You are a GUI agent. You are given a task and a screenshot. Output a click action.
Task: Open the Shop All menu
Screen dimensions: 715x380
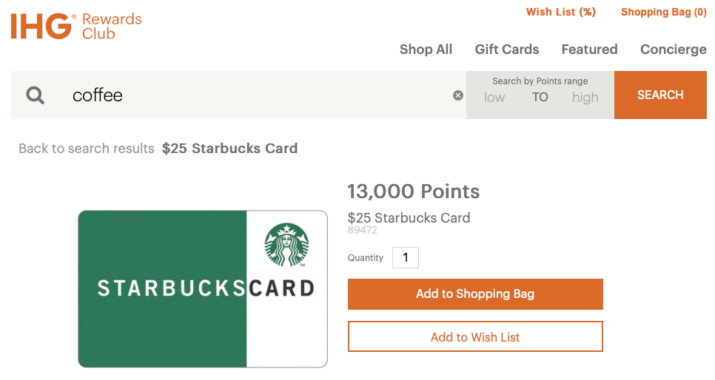click(426, 50)
